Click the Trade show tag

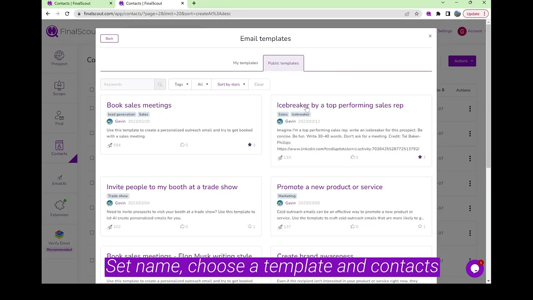(118, 196)
